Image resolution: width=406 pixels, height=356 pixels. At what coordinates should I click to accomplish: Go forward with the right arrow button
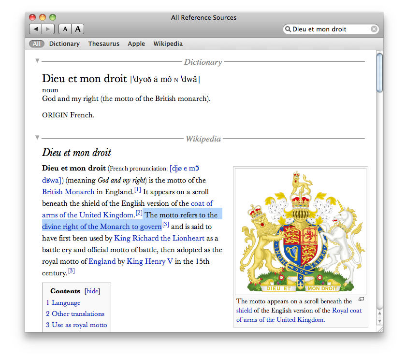48,29
